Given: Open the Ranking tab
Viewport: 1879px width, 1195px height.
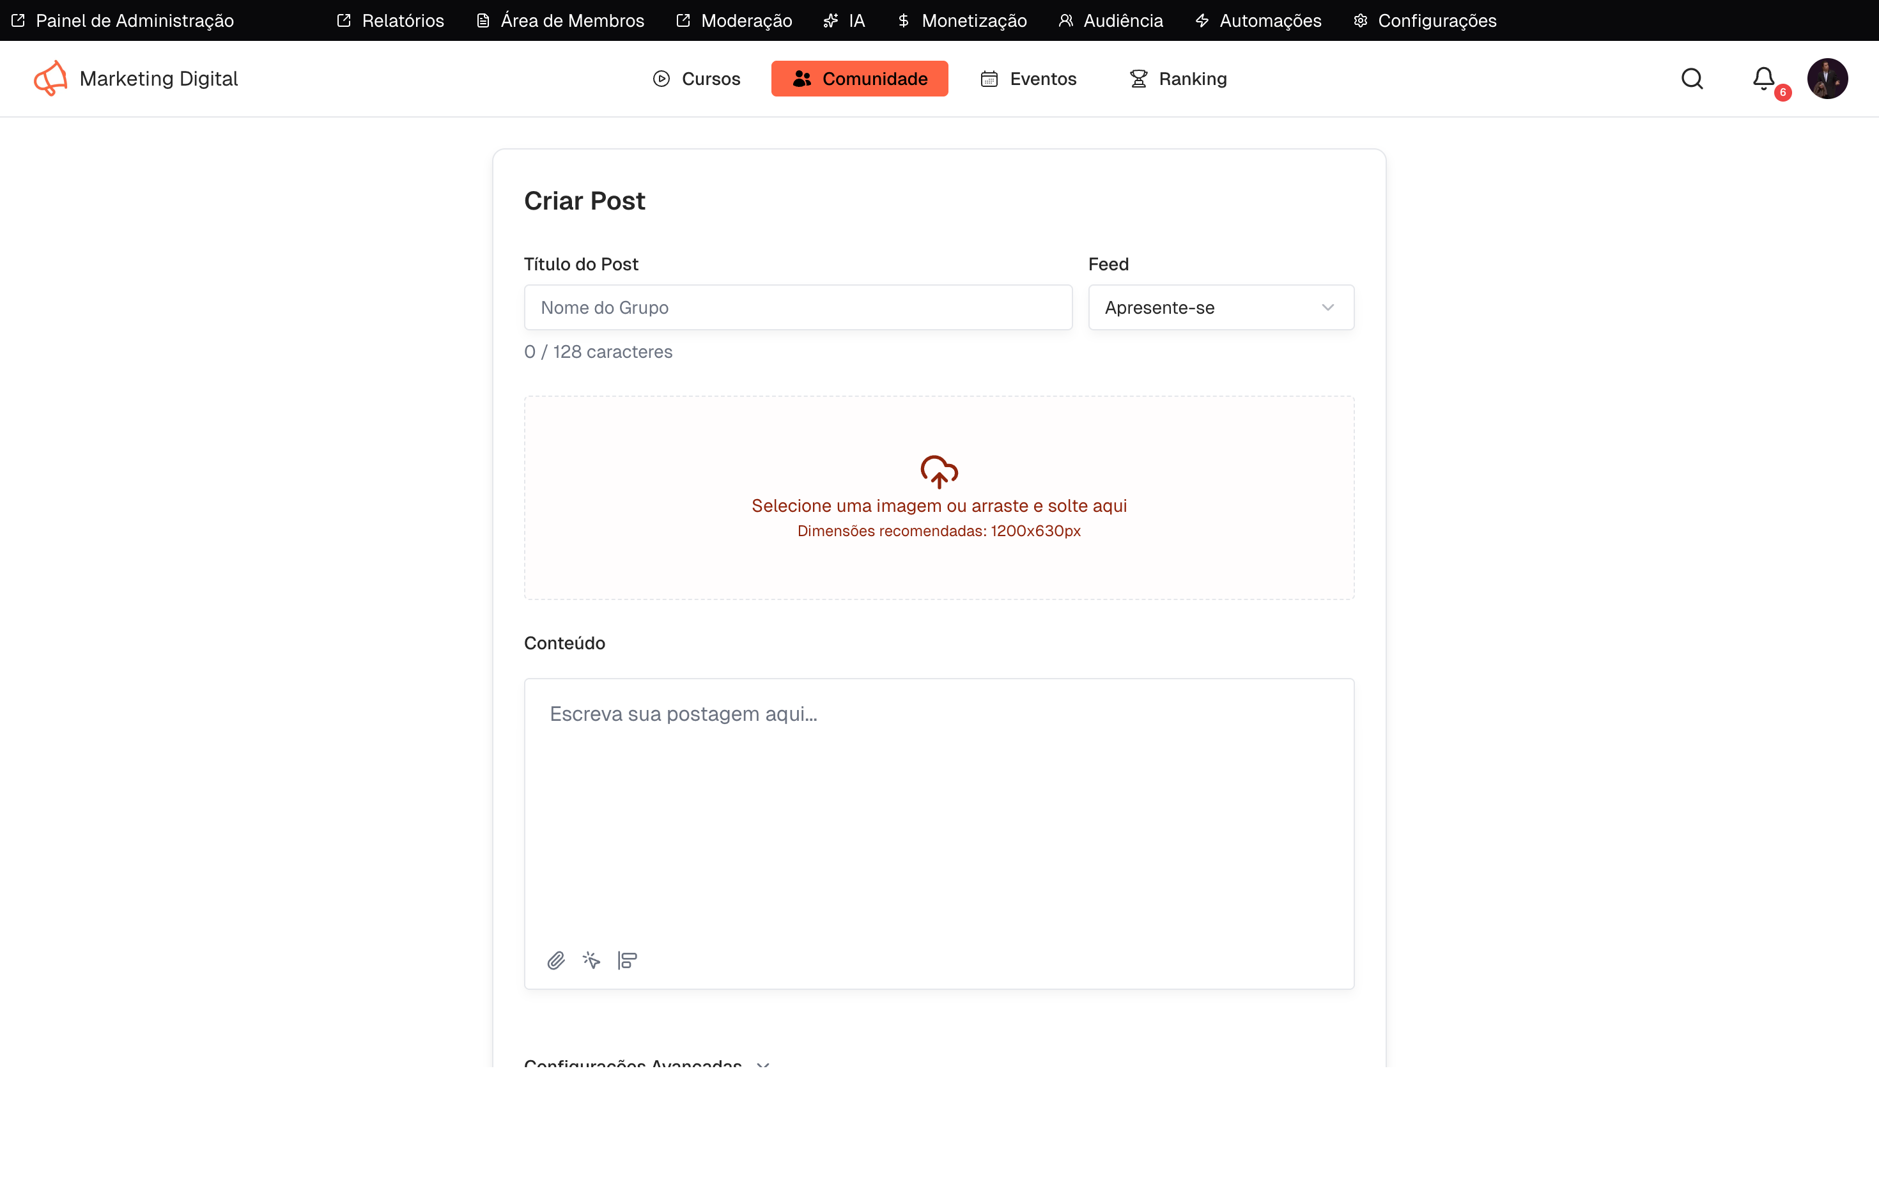Looking at the screenshot, I should tap(1179, 79).
